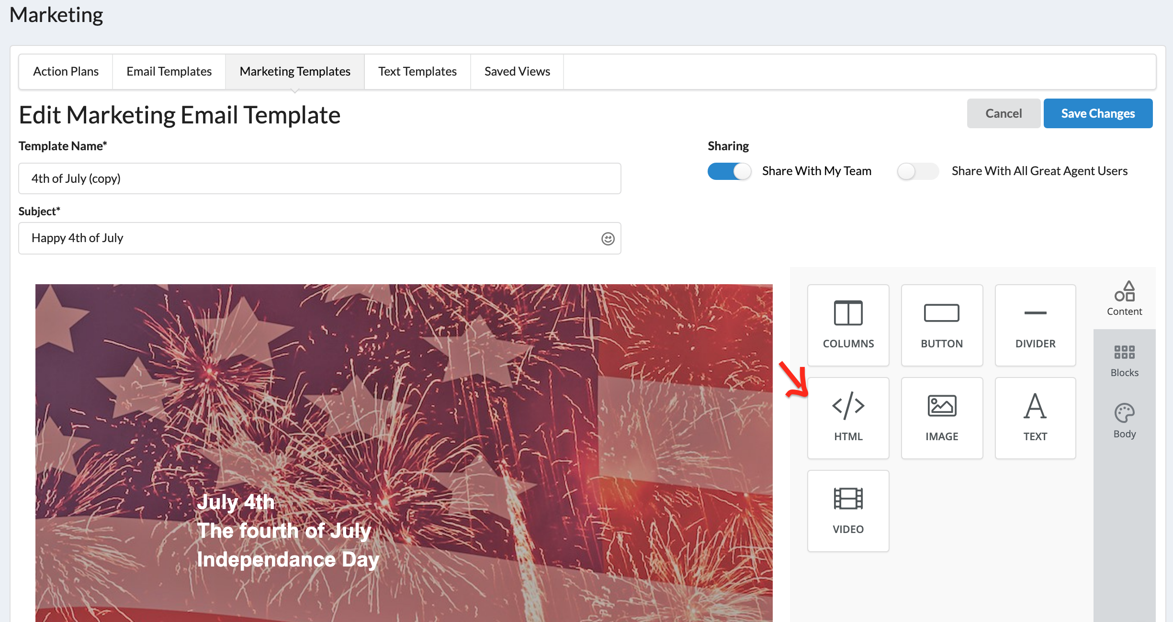Insert a Text block
This screenshot has height=622, width=1173.
click(1035, 418)
